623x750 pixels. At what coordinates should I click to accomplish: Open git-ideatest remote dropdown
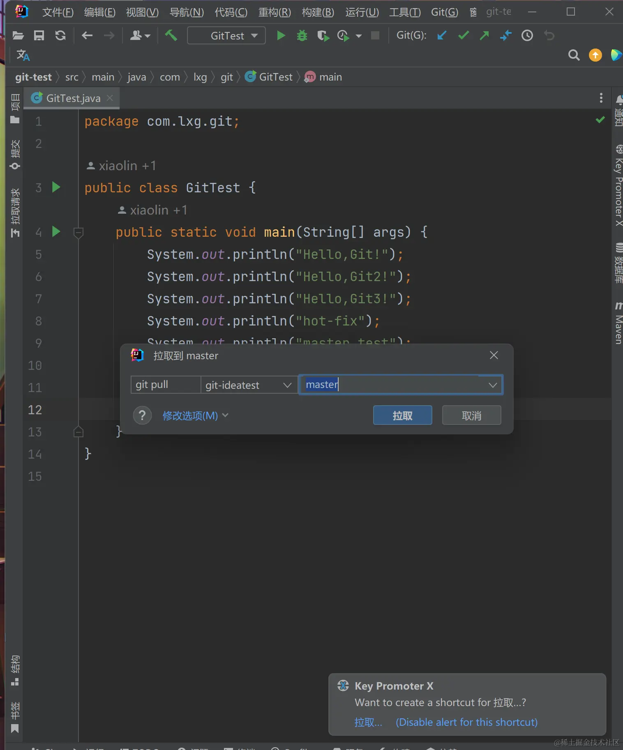pyautogui.click(x=249, y=385)
